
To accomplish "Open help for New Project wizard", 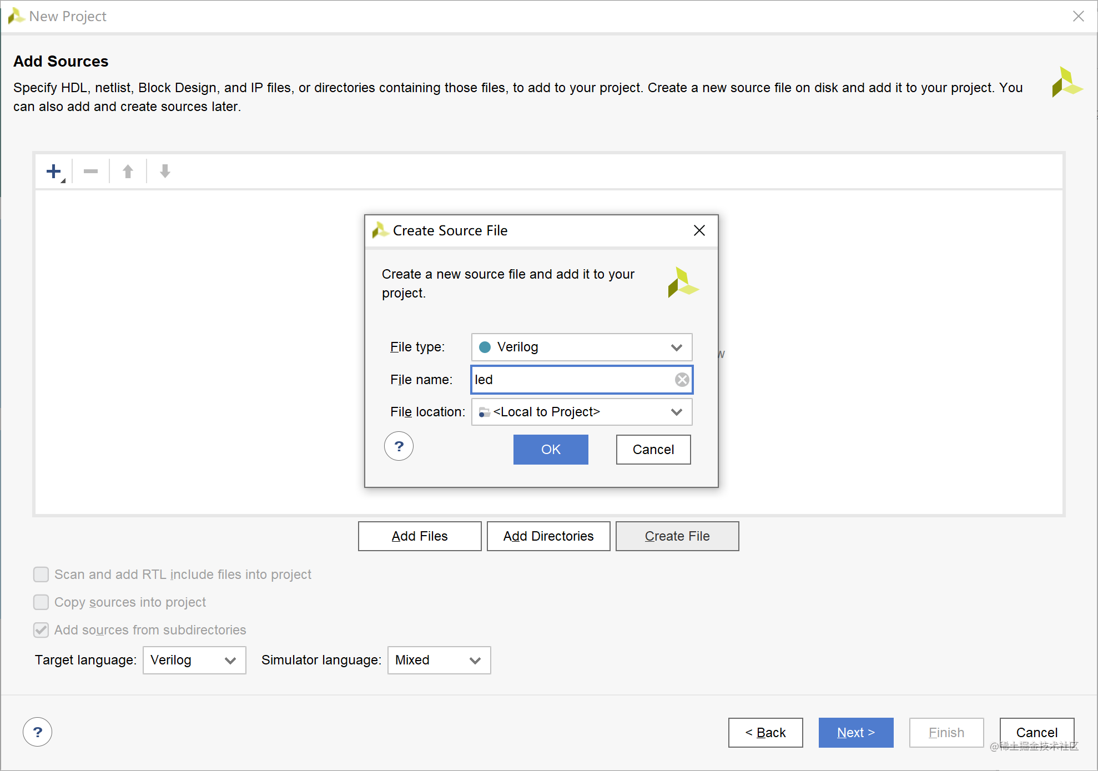I will 37,732.
